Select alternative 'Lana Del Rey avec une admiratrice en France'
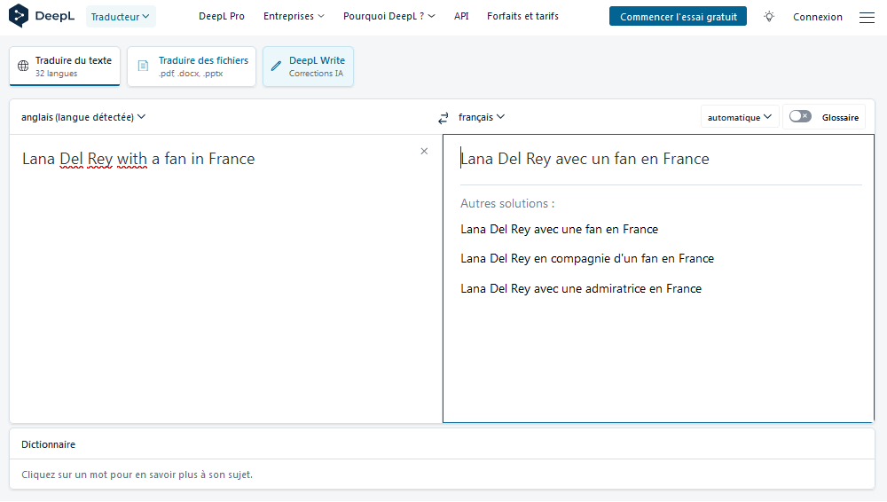This screenshot has height=502, width=887. 581,288
